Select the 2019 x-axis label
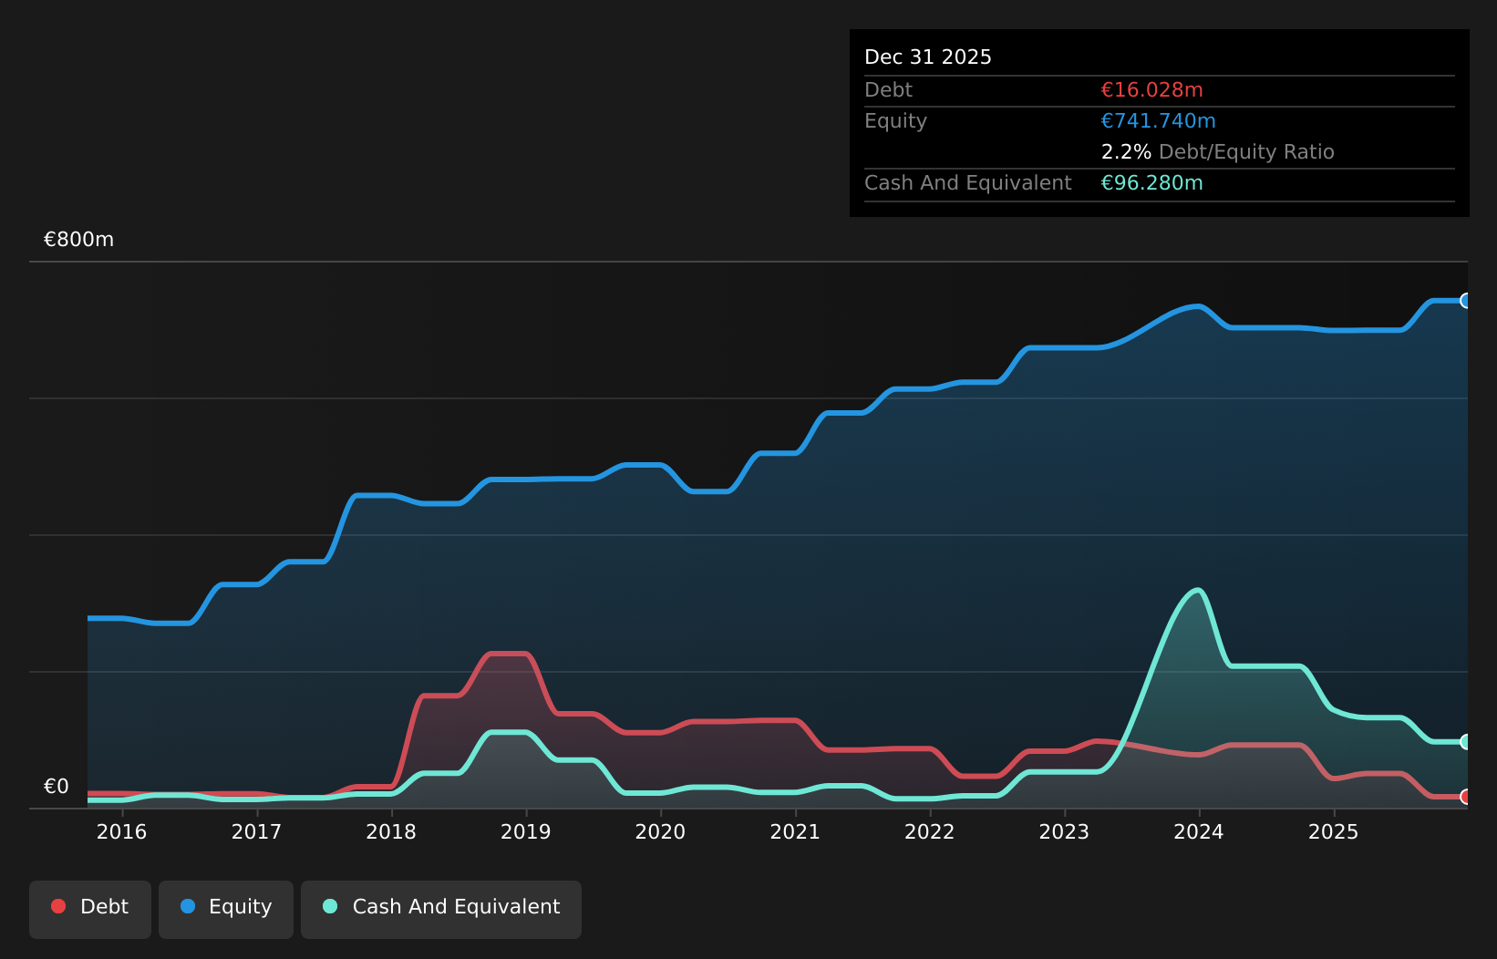Image resolution: width=1497 pixels, height=959 pixels. click(526, 831)
